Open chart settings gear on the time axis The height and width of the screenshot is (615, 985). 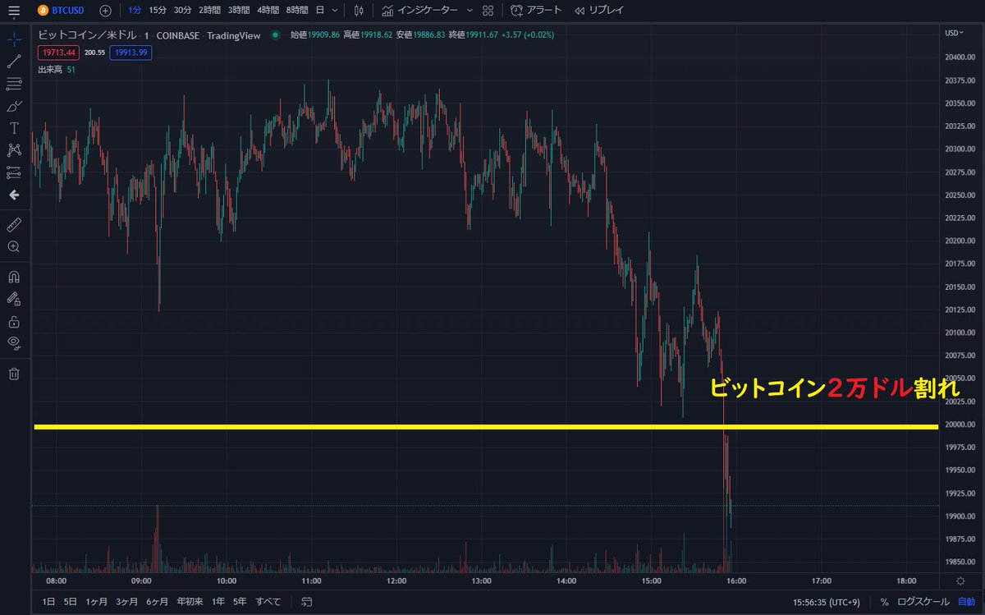click(960, 581)
